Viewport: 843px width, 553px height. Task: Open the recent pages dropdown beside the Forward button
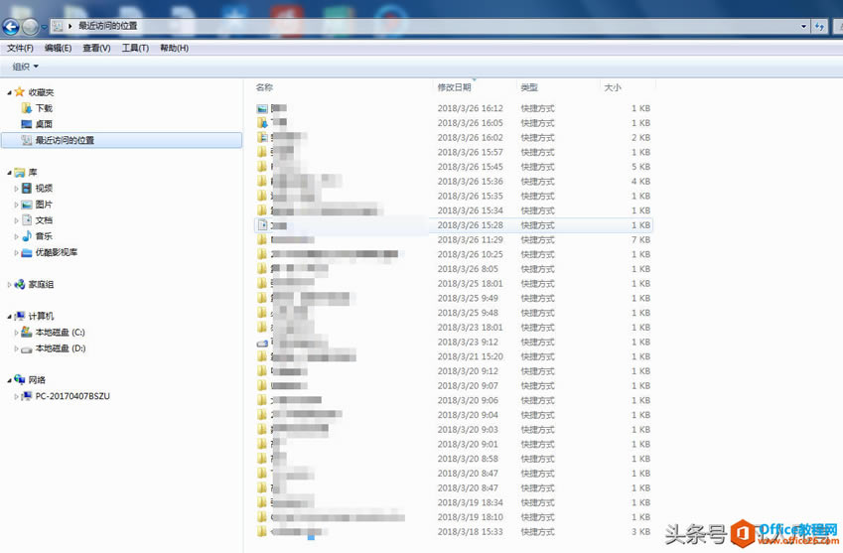(44, 27)
